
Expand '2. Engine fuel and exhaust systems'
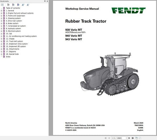coord(1,13)
